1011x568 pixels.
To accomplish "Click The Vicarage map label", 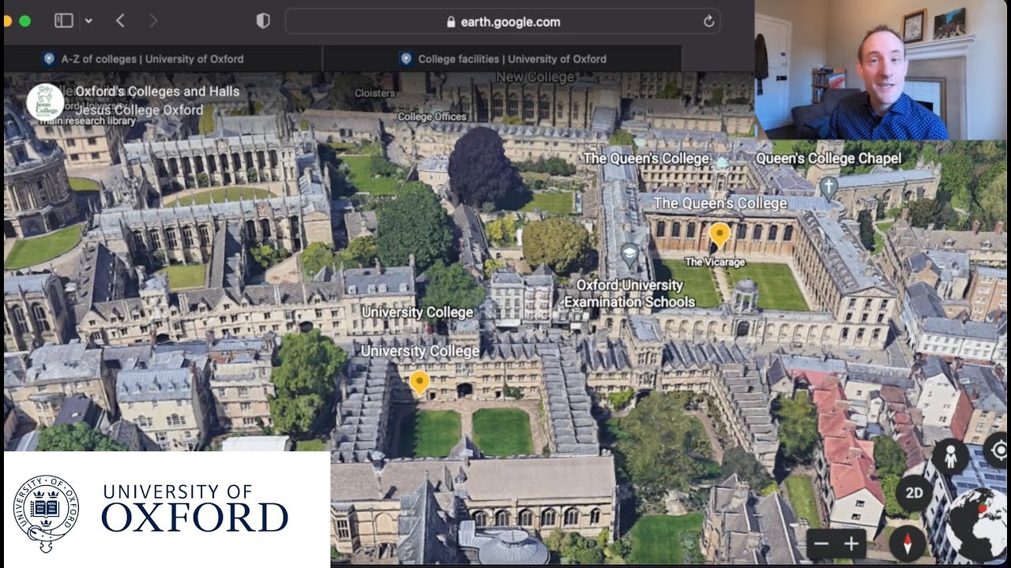I will (715, 262).
